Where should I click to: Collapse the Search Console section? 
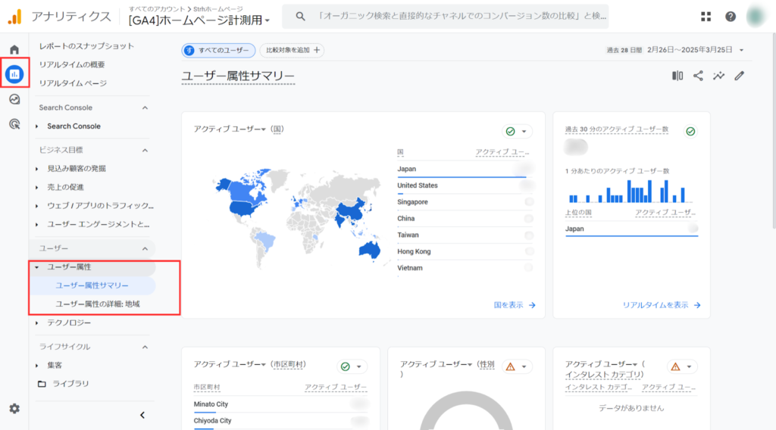(145, 107)
